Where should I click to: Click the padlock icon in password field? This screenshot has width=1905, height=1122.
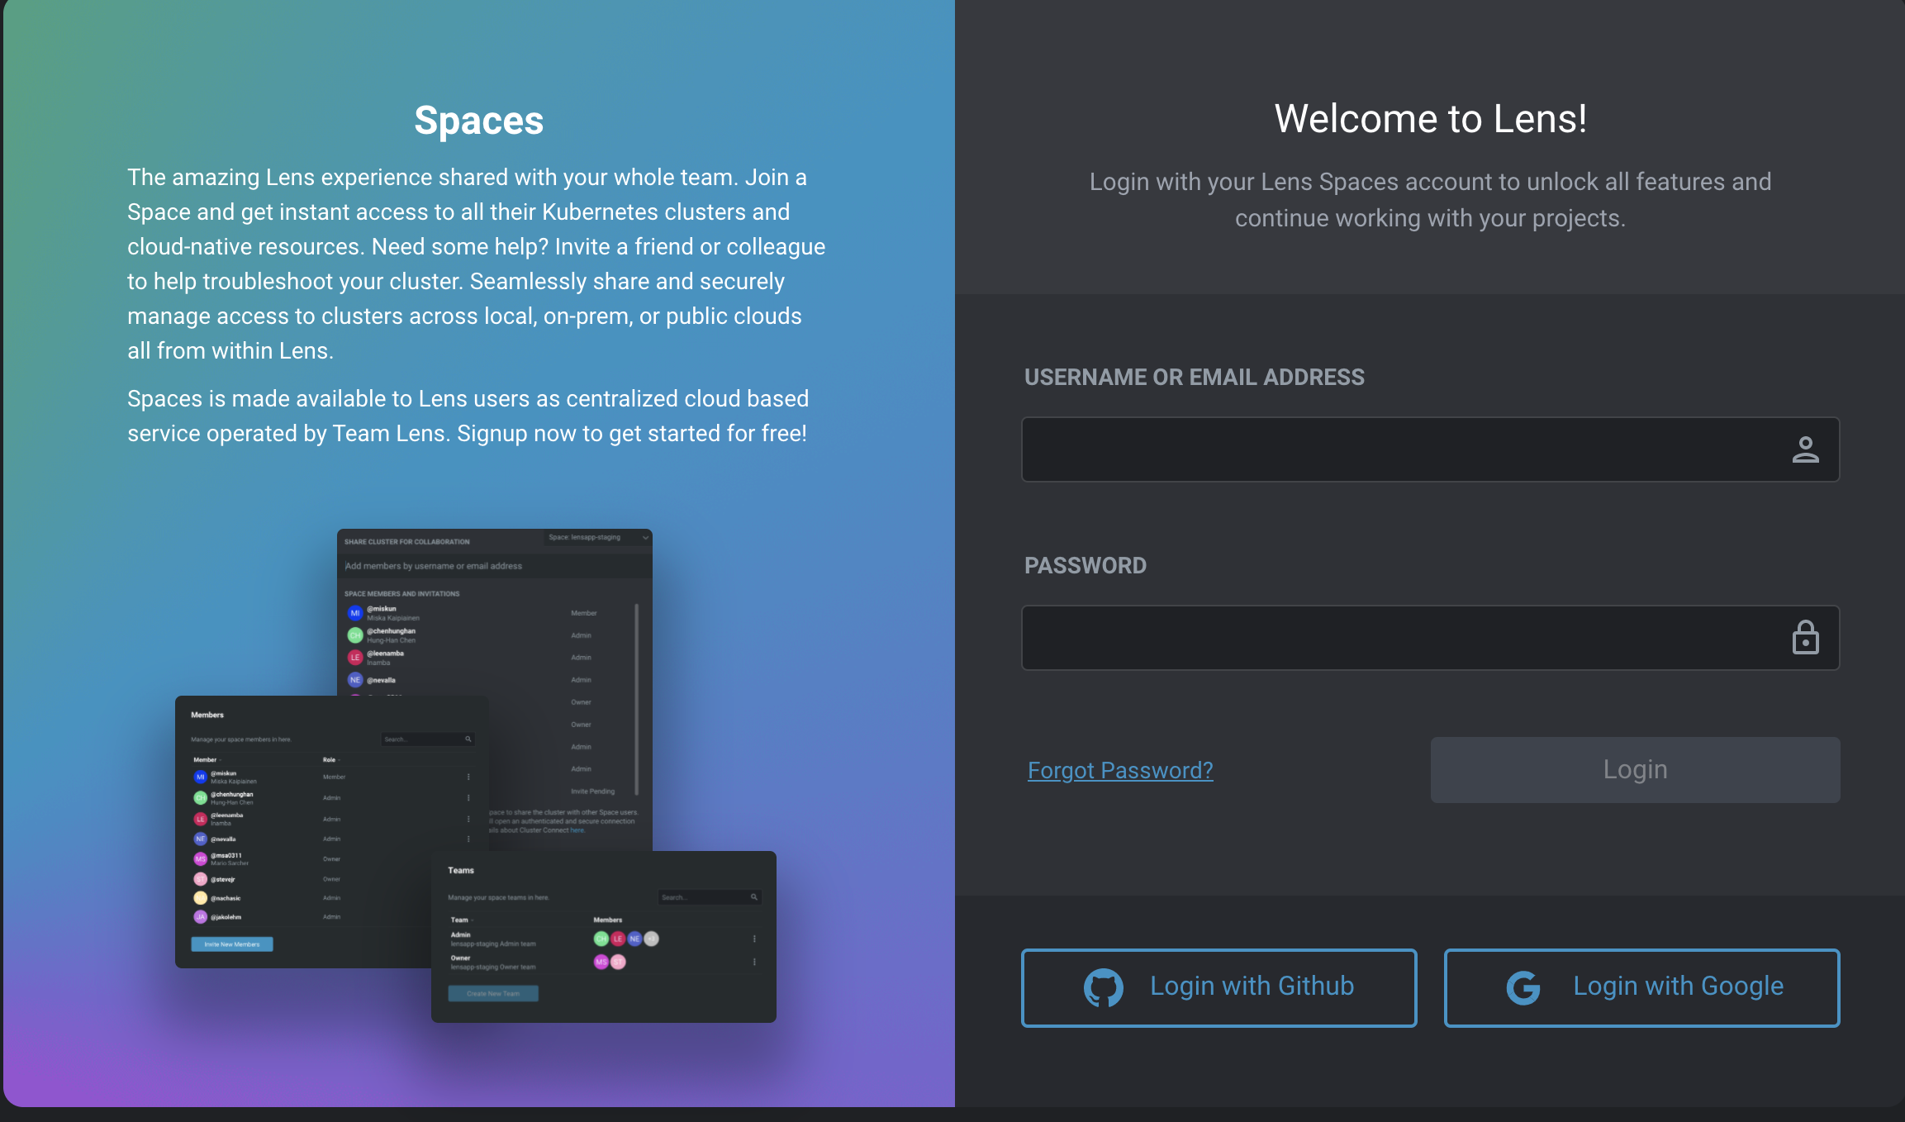pyautogui.click(x=1805, y=638)
